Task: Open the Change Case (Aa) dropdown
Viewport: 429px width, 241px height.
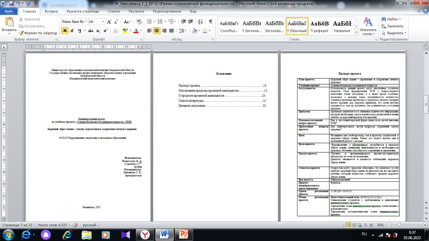Action: [x=127, y=22]
